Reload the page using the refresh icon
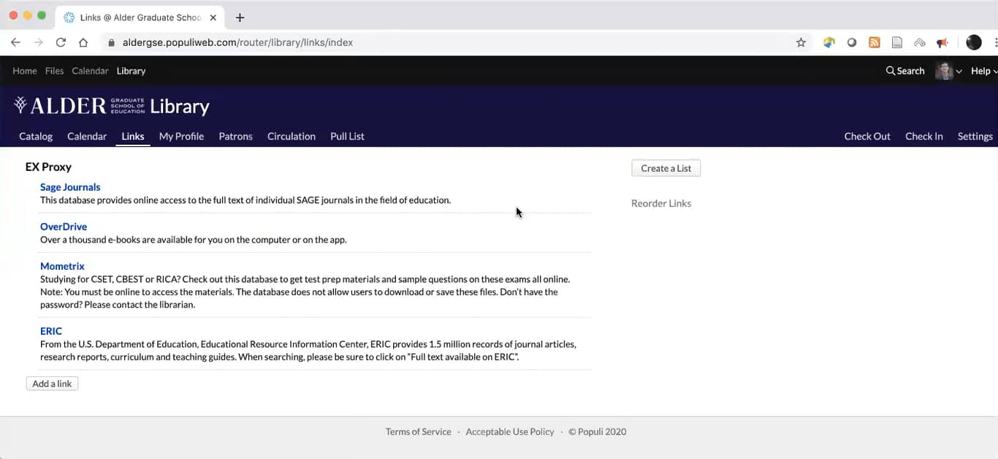Image resolution: width=998 pixels, height=459 pixels. 61,42
